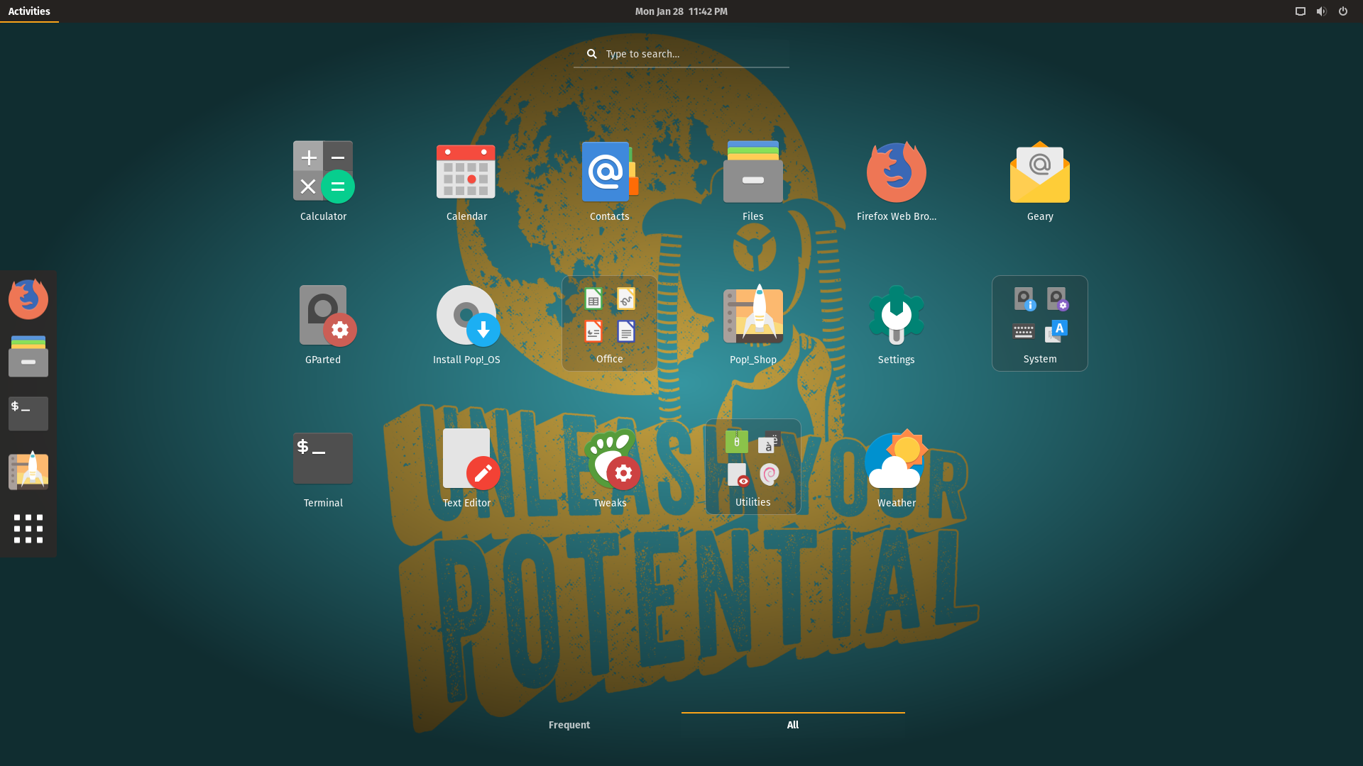Image resolution: width=1363 pixels, height=766 pixels.
Task: Open the Calculator app
Action: coord(323,172)
